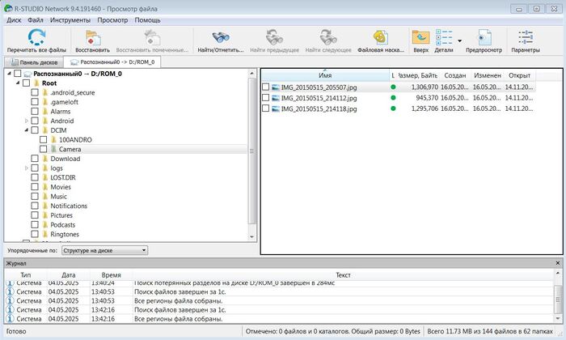
Task: Open Find/Mark (Найти/Отметить) binoculars tool
Action: pos(220,37)
